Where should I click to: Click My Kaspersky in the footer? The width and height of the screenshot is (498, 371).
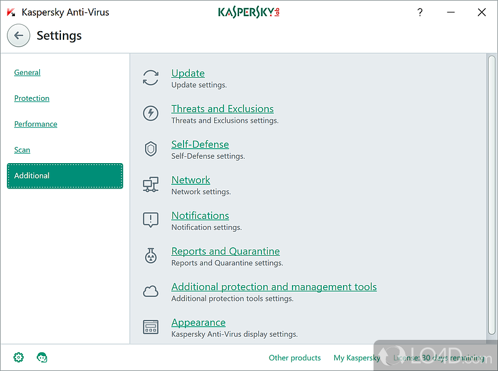click(357, 358)
